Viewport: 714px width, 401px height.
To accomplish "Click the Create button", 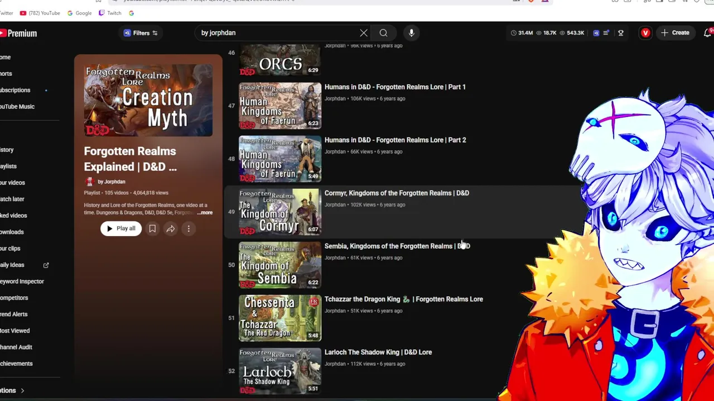I will (675, 33).
